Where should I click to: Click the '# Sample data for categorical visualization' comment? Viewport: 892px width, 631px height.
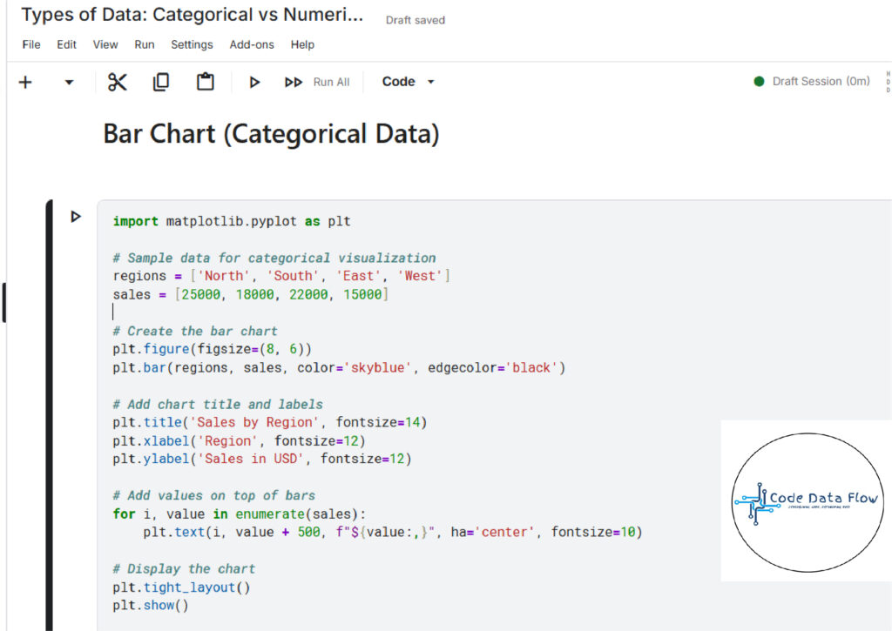tap(274, 258)
